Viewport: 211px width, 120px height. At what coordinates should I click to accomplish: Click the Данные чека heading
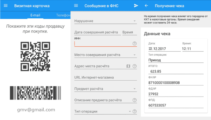(x=157, y=34)
